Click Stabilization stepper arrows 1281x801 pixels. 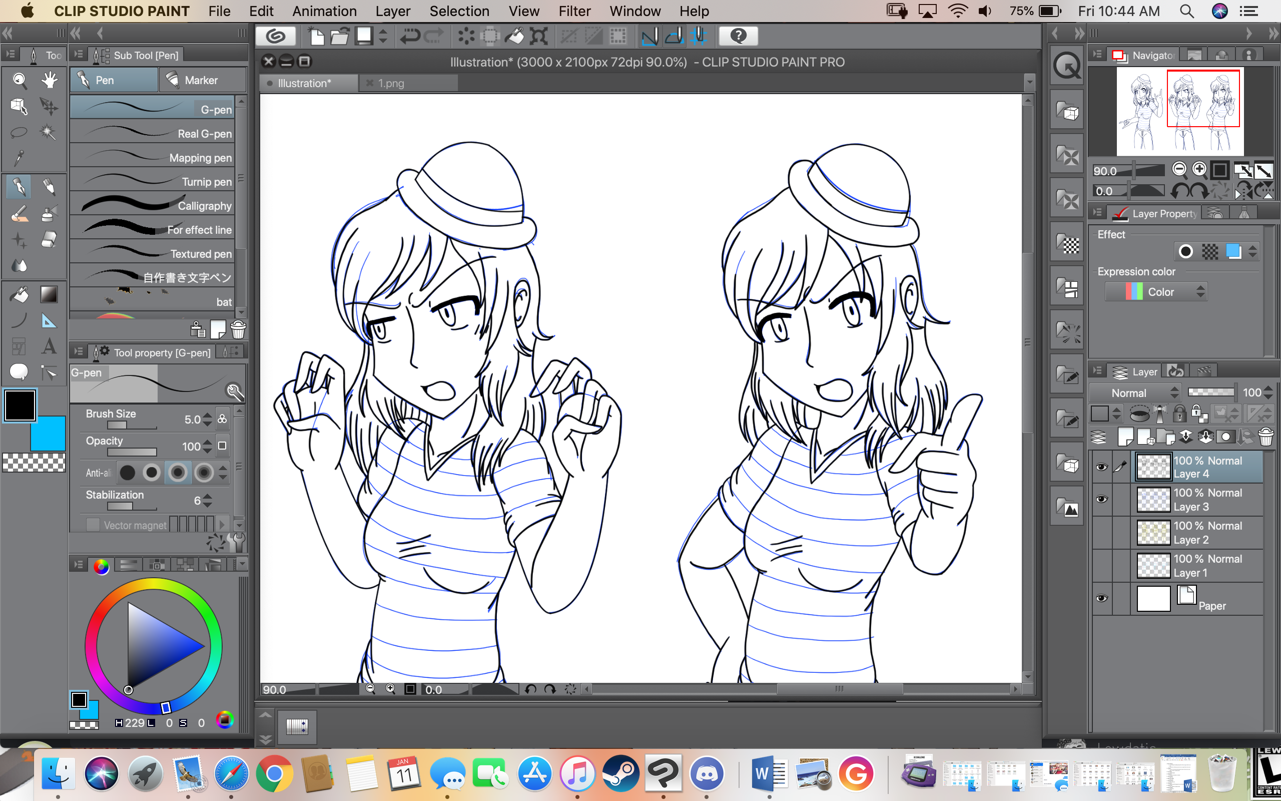208,500
